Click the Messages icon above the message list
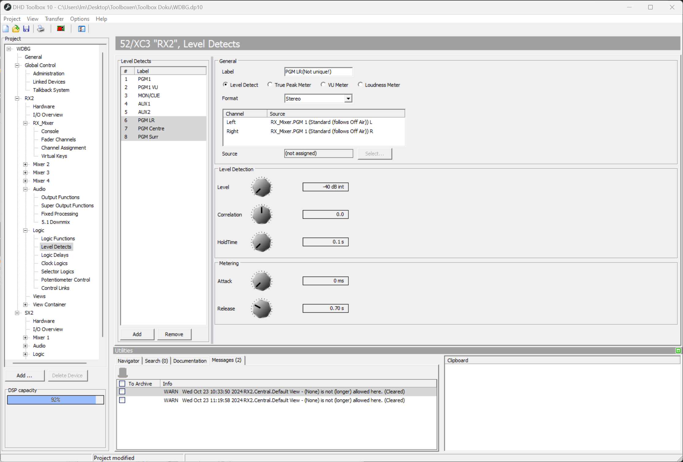The width and height of the screenshot is (683, 462). (x=123, y=372)
